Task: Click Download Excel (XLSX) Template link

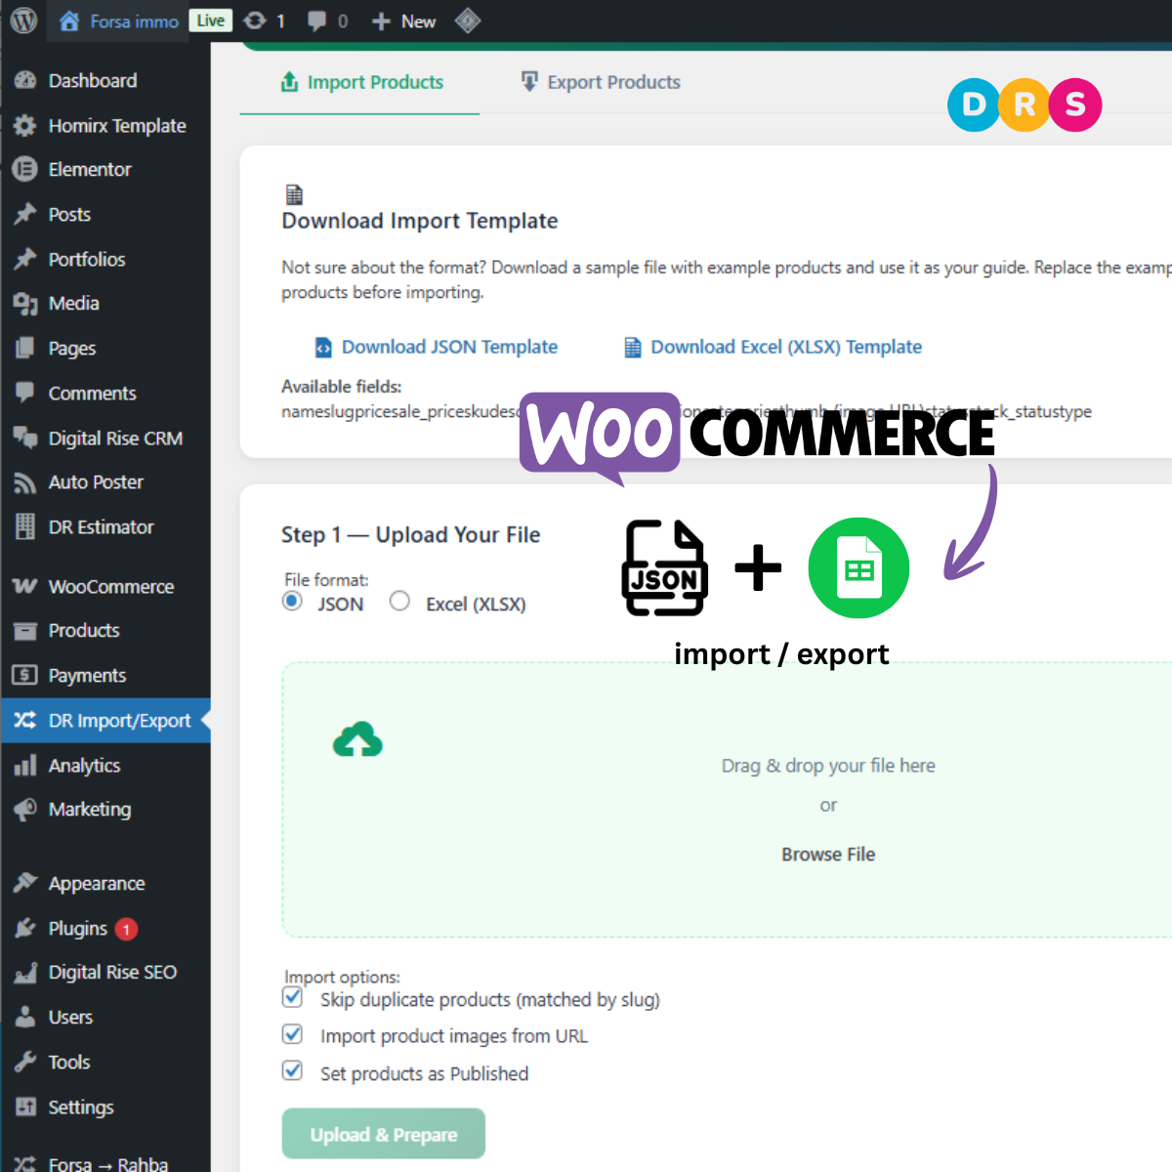Action: pyautogui.click(x=785, y=348)
